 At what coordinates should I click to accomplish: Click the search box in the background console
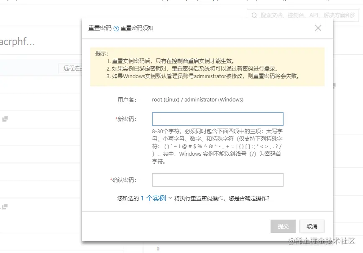(x=303, y=15)
